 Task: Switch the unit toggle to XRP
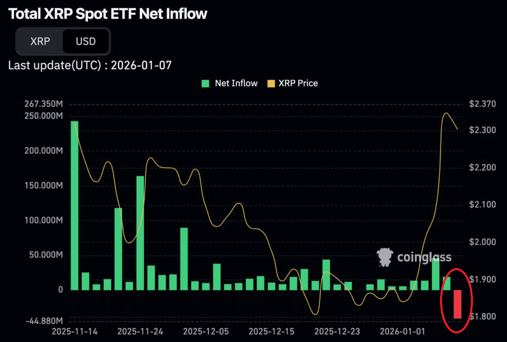[x=40, y=41]
